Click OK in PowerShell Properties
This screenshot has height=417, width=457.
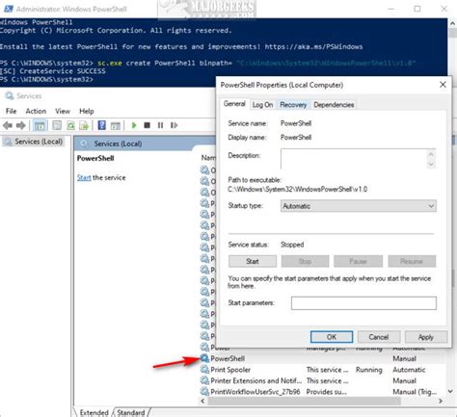point(332,337)
